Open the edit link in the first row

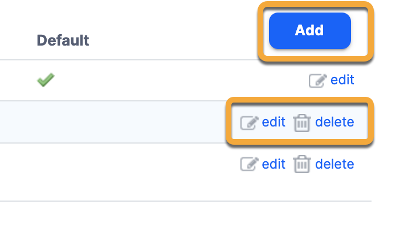(x=342, y=80)
